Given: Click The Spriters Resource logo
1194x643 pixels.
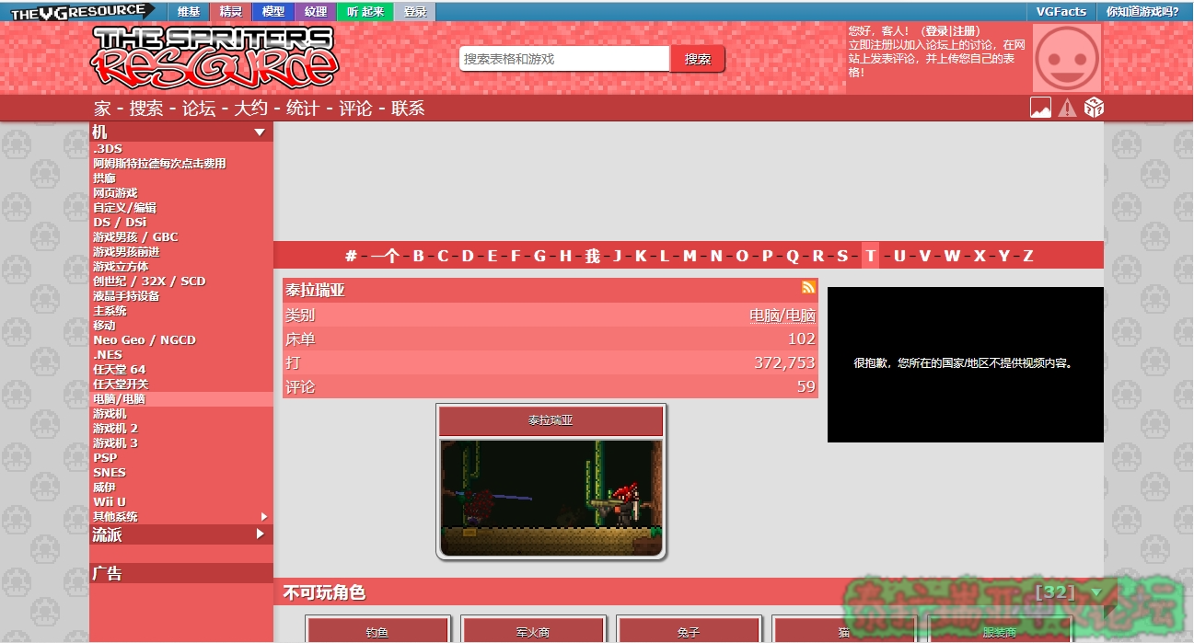Looking at the screenshot, I should [x=216, y=57].
